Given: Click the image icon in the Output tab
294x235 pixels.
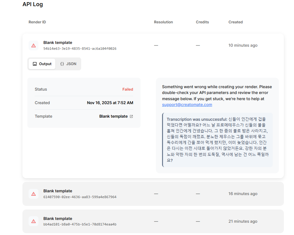Looking at the screenshot, I should tap(35, 64).
